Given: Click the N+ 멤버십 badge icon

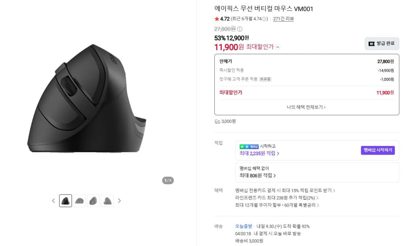Looking at the screenshot, I should (249, 146).
